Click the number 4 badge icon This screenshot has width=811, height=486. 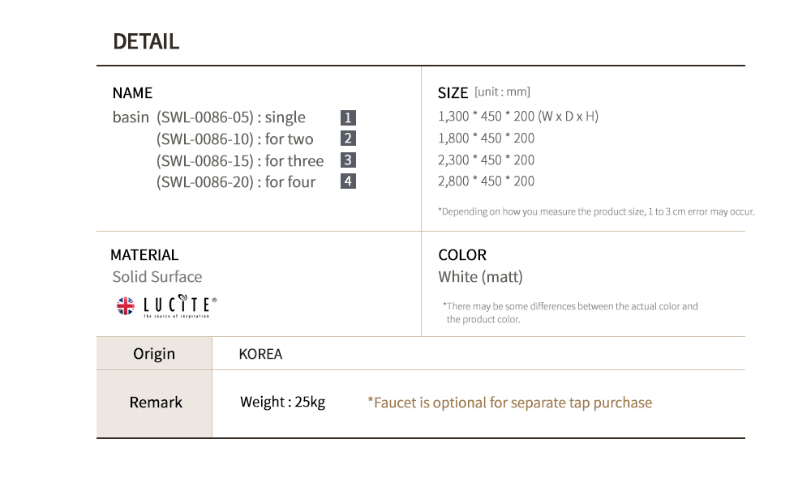pos(348,181)
